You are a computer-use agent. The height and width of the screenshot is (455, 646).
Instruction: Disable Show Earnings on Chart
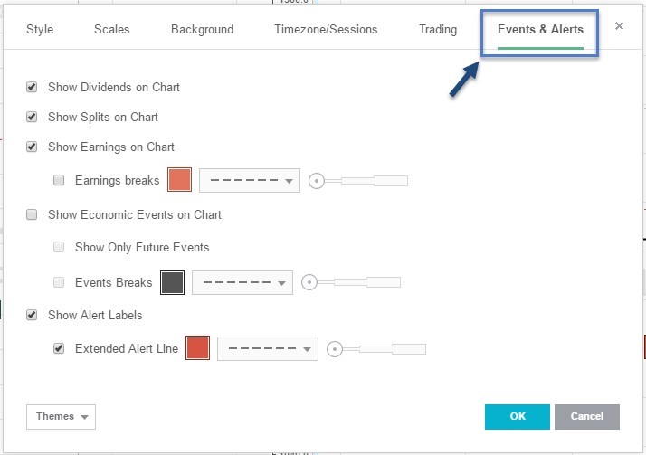(x=32, y=147)
